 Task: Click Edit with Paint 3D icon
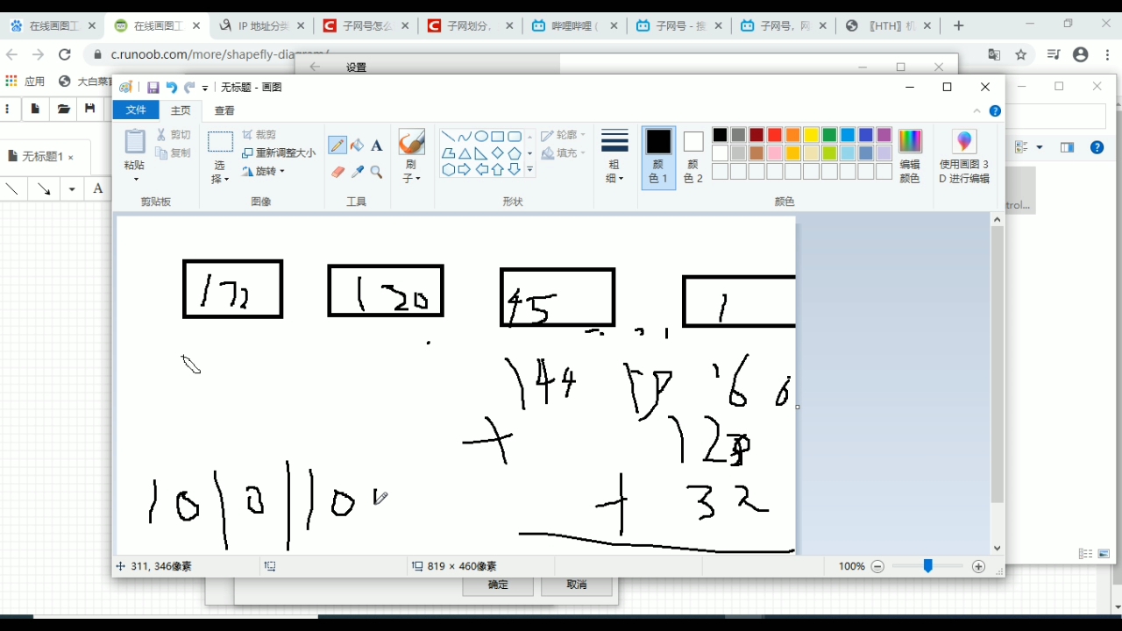coord(964,142)
